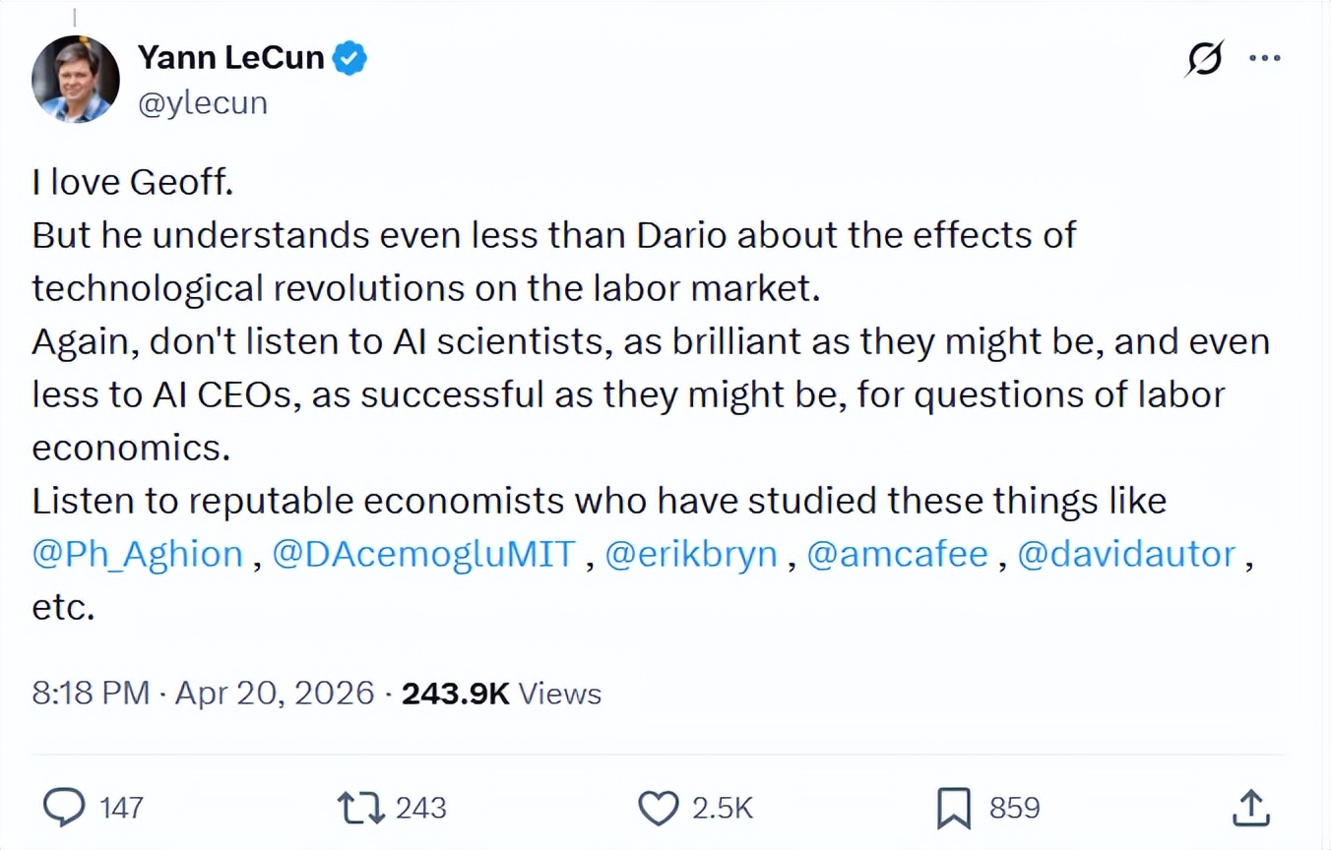Click the 2.5K likes count
This screenshot has height=850, width=1331.
(x=723, y=808)
